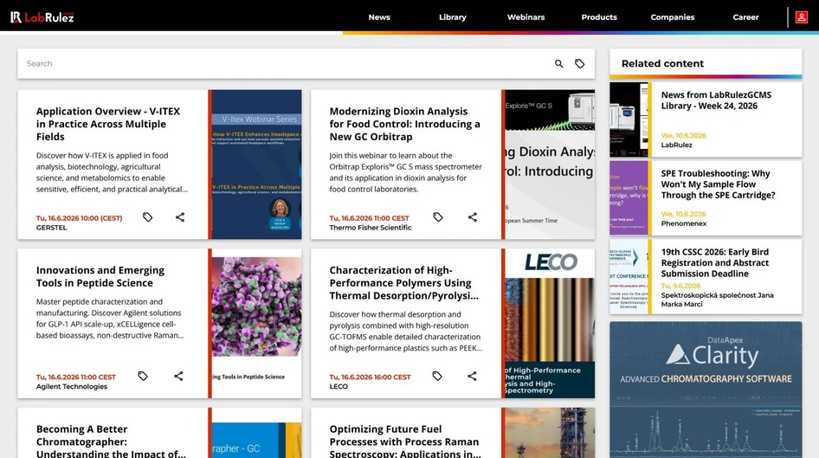Screen dimensions: 819x458
Task: Open 19th CSSC 2026 Early Bird article
Action: coord(715,262)
